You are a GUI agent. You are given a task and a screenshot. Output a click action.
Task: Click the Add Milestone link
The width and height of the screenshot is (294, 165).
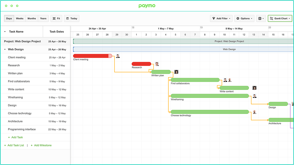[43, 145]
